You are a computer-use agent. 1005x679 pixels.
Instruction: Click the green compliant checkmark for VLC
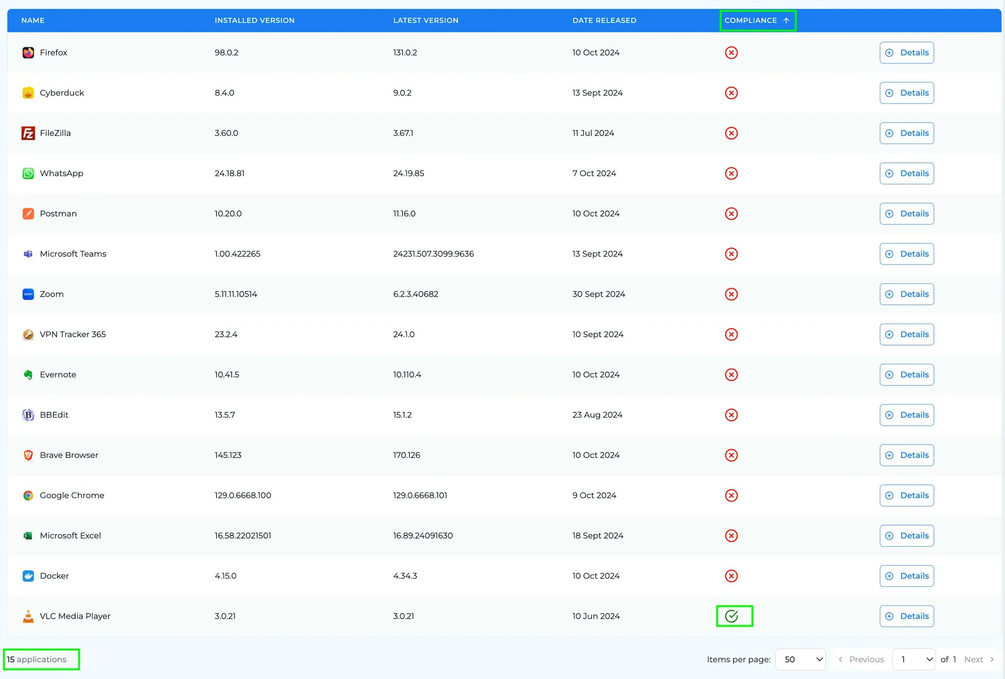pyautogui.click(x=731, y=616)
